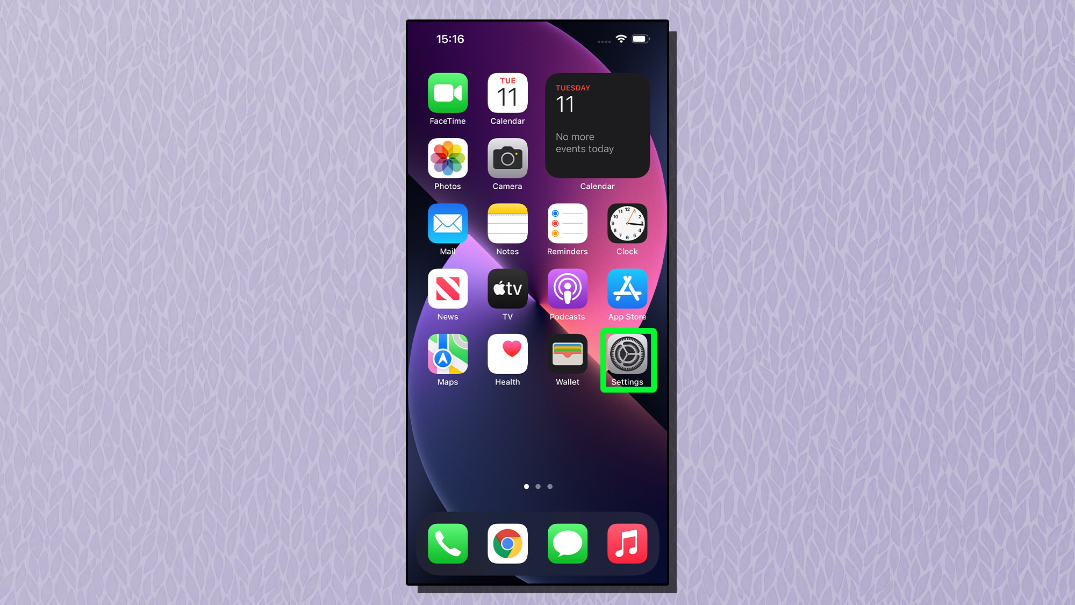Launch the Camera app
The width and height of the screenshot is (1075, 605).
tap(507, 158)
